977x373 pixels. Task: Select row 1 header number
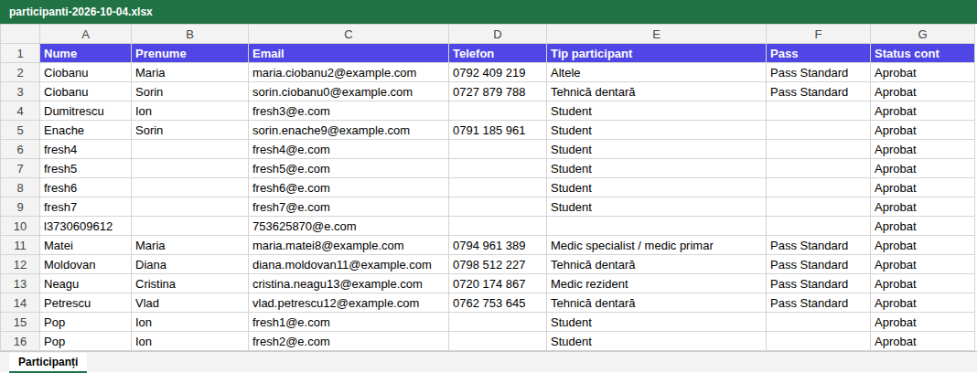[20, 54]
